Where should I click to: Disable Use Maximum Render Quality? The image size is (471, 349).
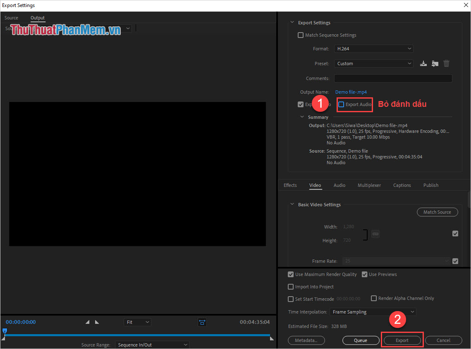point(291,274)
